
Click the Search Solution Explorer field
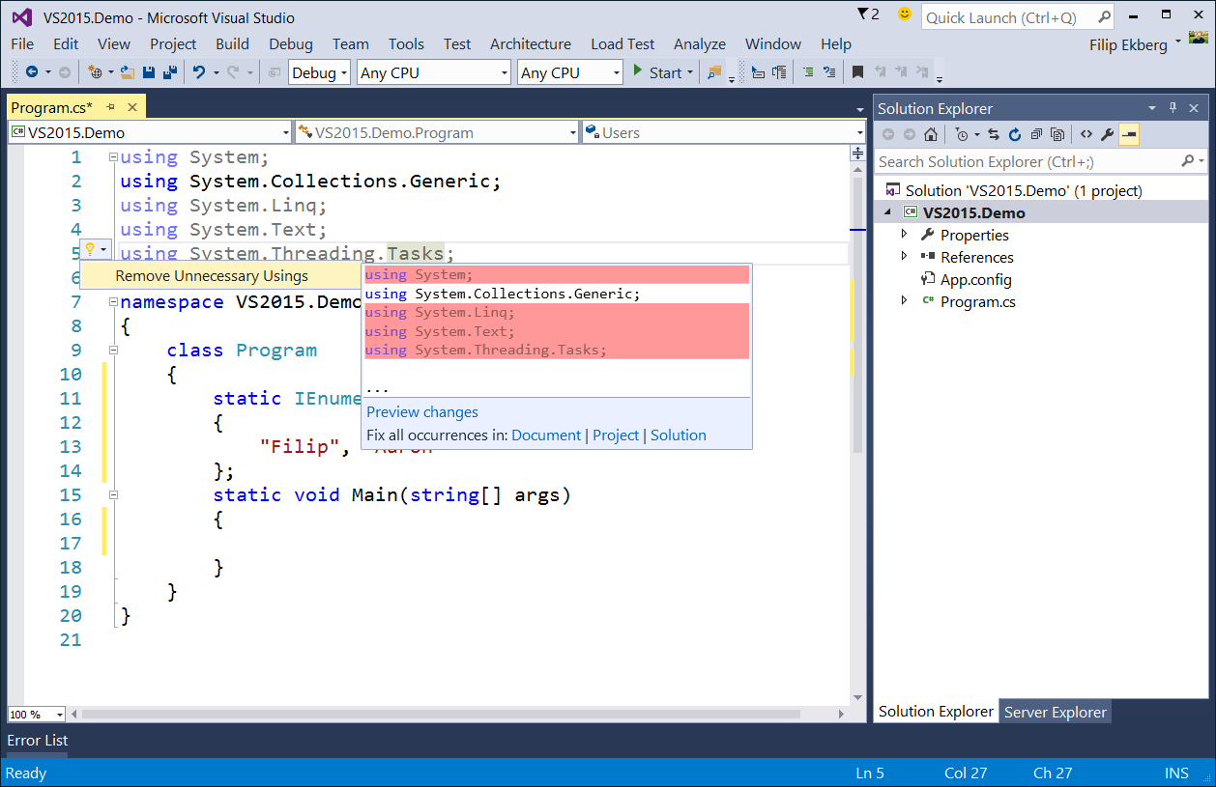coord(1041,161)
